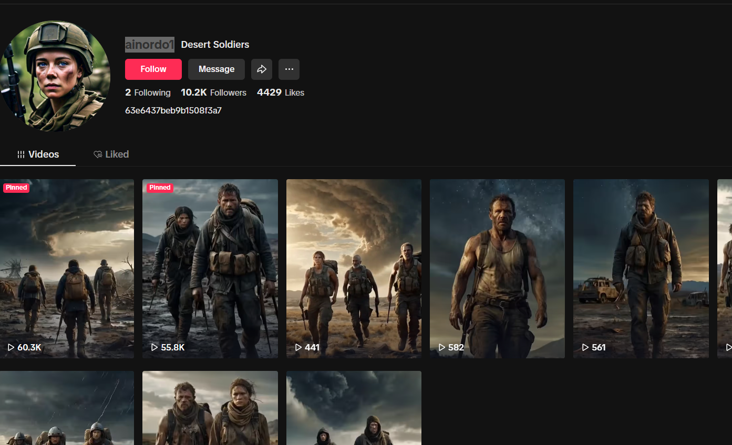The height and width of the screenshot is (445, 732).
Task: Open pinned video with 55.8K views
Action: point(210,268)
